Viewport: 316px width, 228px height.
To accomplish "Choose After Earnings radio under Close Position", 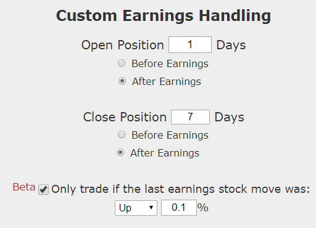I will coord(120,153).
